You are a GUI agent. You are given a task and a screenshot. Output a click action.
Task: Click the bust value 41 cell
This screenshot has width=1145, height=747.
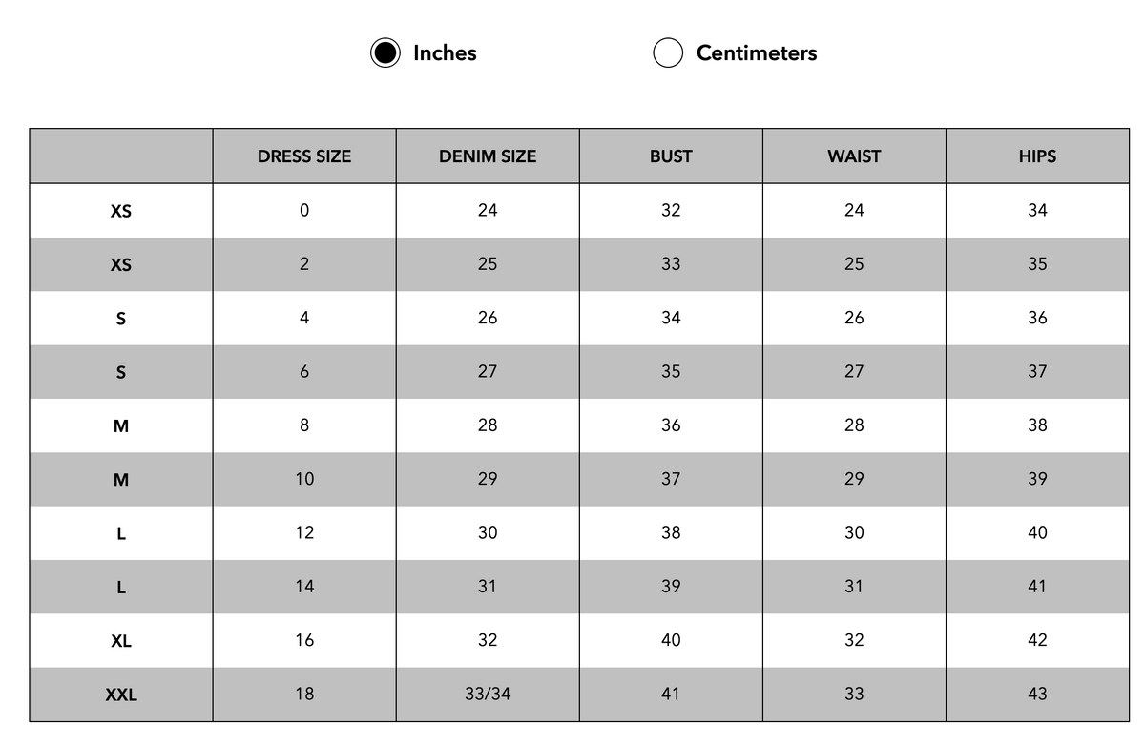[671, 695]
